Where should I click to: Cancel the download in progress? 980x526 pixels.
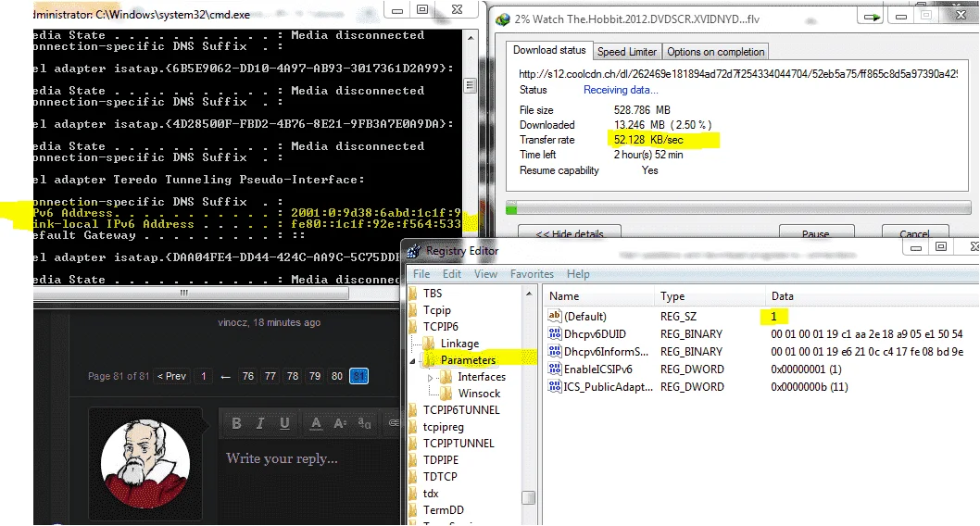(x=915, y=232)
